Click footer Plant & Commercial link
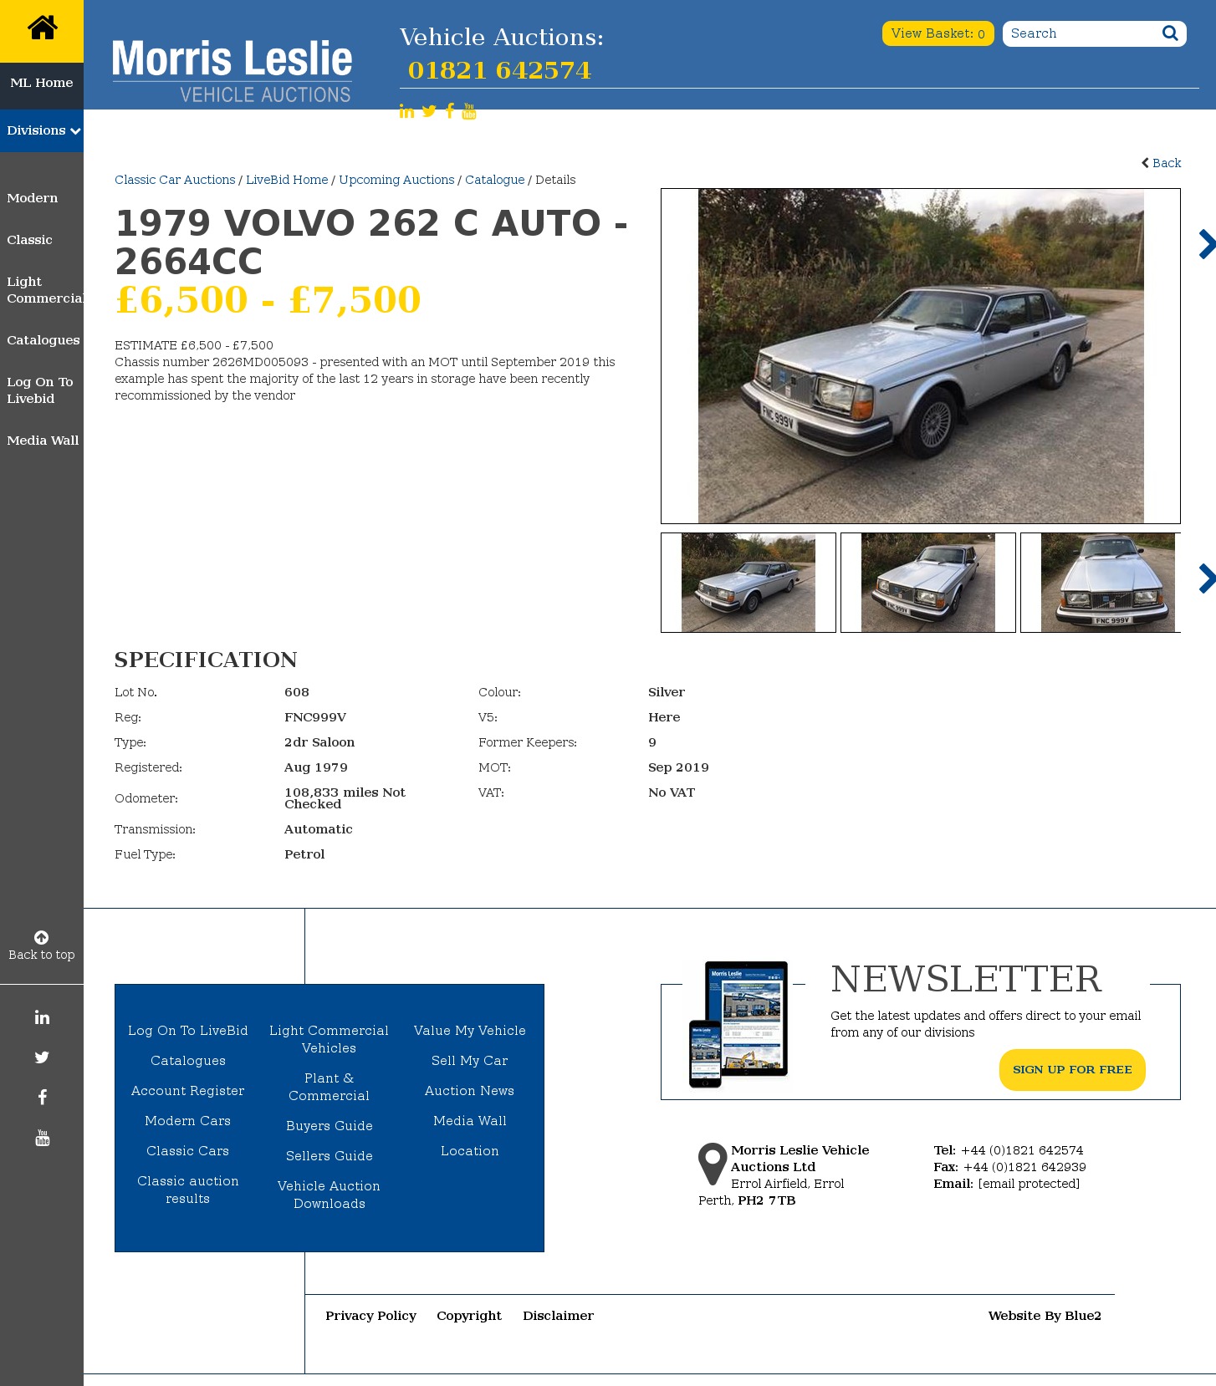Viewport: 1216px width, 1386px height. 330,1087
